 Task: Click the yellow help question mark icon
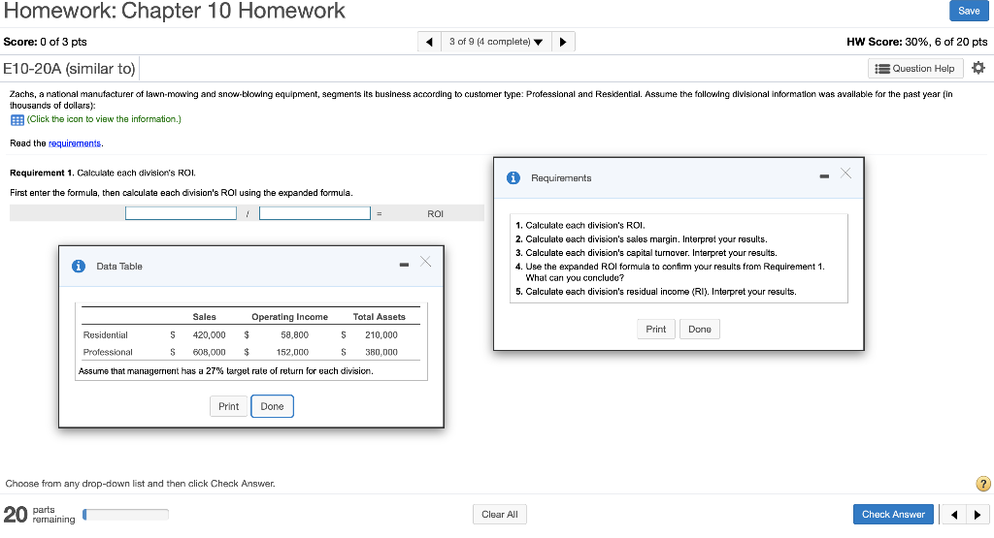click(x=982, y=484)
